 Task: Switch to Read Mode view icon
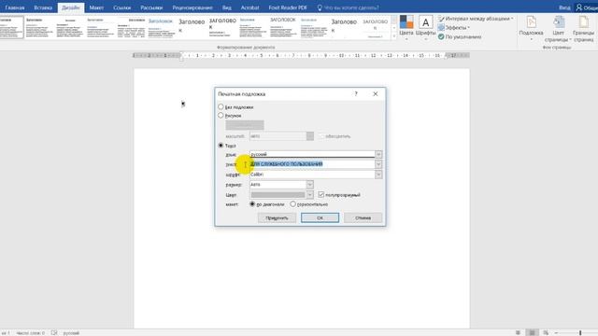pos(518,333)
